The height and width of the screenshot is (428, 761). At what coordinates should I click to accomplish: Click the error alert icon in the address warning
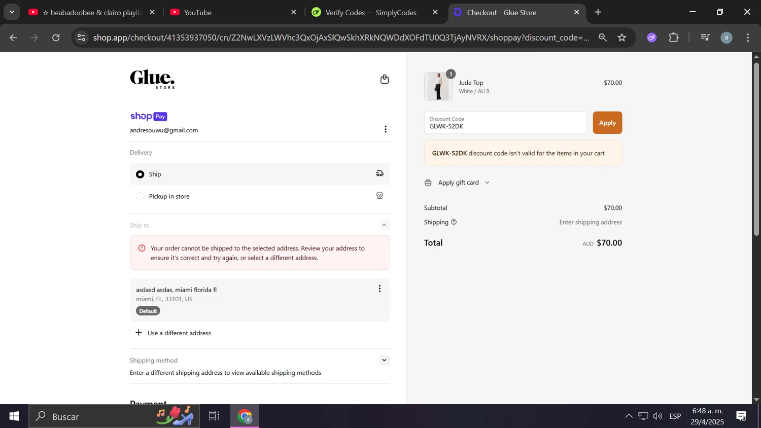pyautogui.click(x=142, y=248)
